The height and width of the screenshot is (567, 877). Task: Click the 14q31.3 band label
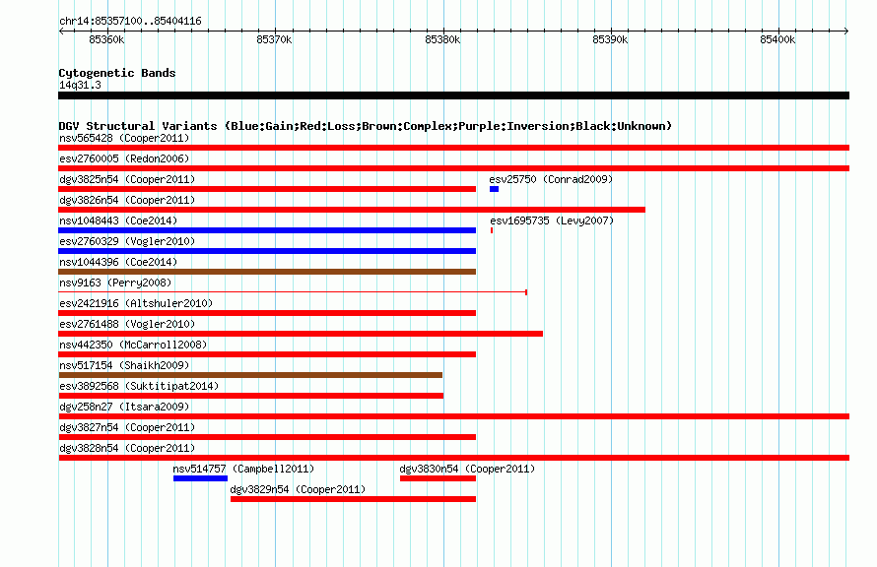click(x=80, y=85)
